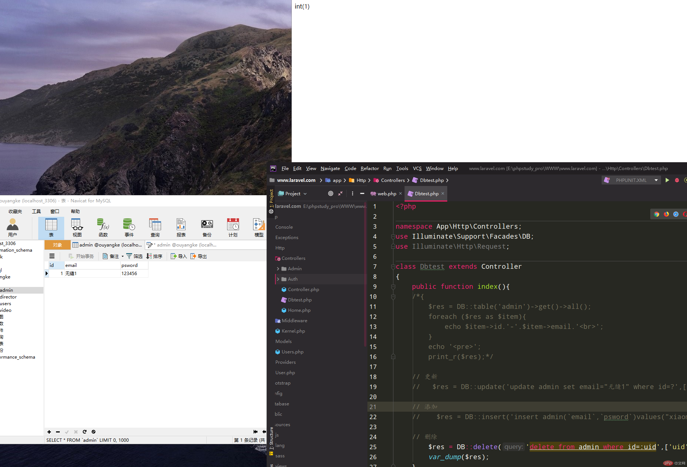687x467 pixels.
Task: Select the users table in Navicat sidebar
Action: (6, 303)
